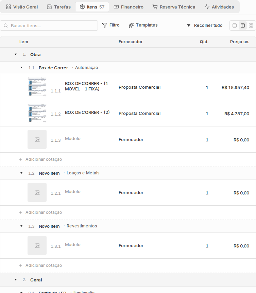
Task: Click price R$ 4.787,00
Action: click(237, 114)
